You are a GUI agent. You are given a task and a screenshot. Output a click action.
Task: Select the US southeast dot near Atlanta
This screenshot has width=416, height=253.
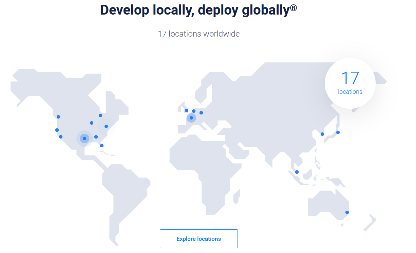96,137
